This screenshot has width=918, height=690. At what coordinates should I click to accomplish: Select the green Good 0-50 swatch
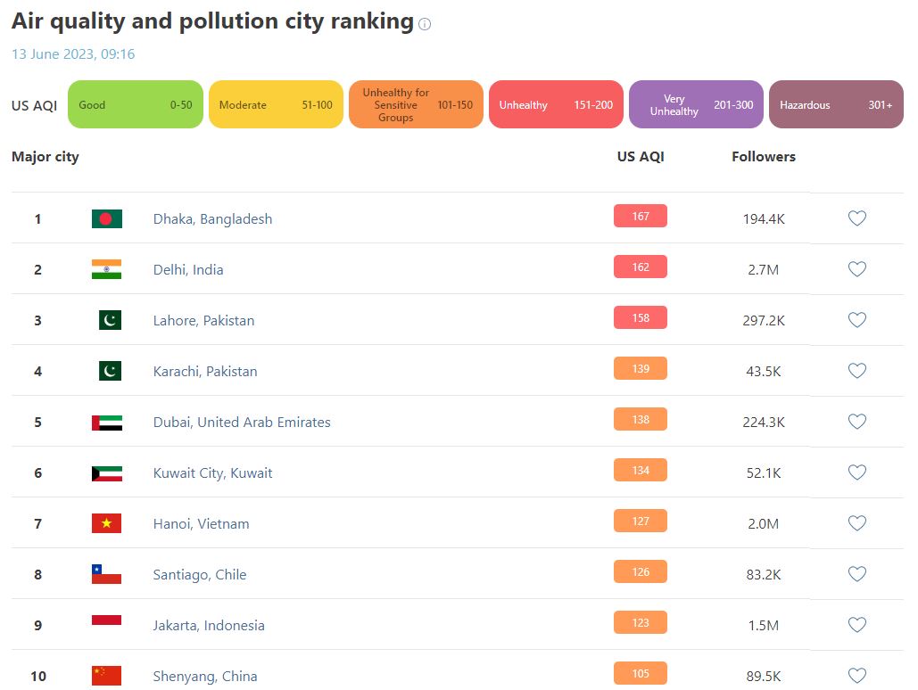point(136,104)
